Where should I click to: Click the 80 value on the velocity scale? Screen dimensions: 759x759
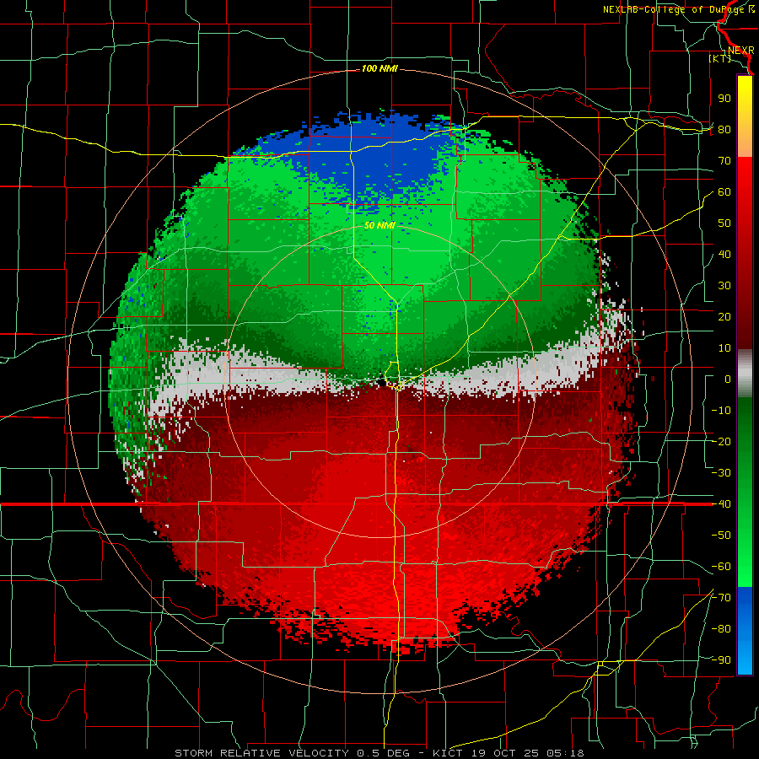724,130
